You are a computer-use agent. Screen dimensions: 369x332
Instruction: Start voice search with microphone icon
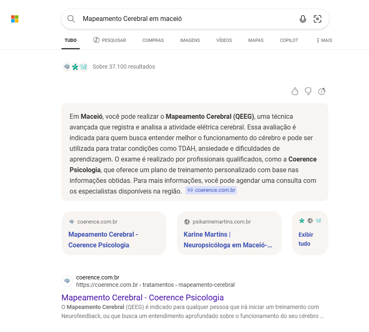coord(303,19)
